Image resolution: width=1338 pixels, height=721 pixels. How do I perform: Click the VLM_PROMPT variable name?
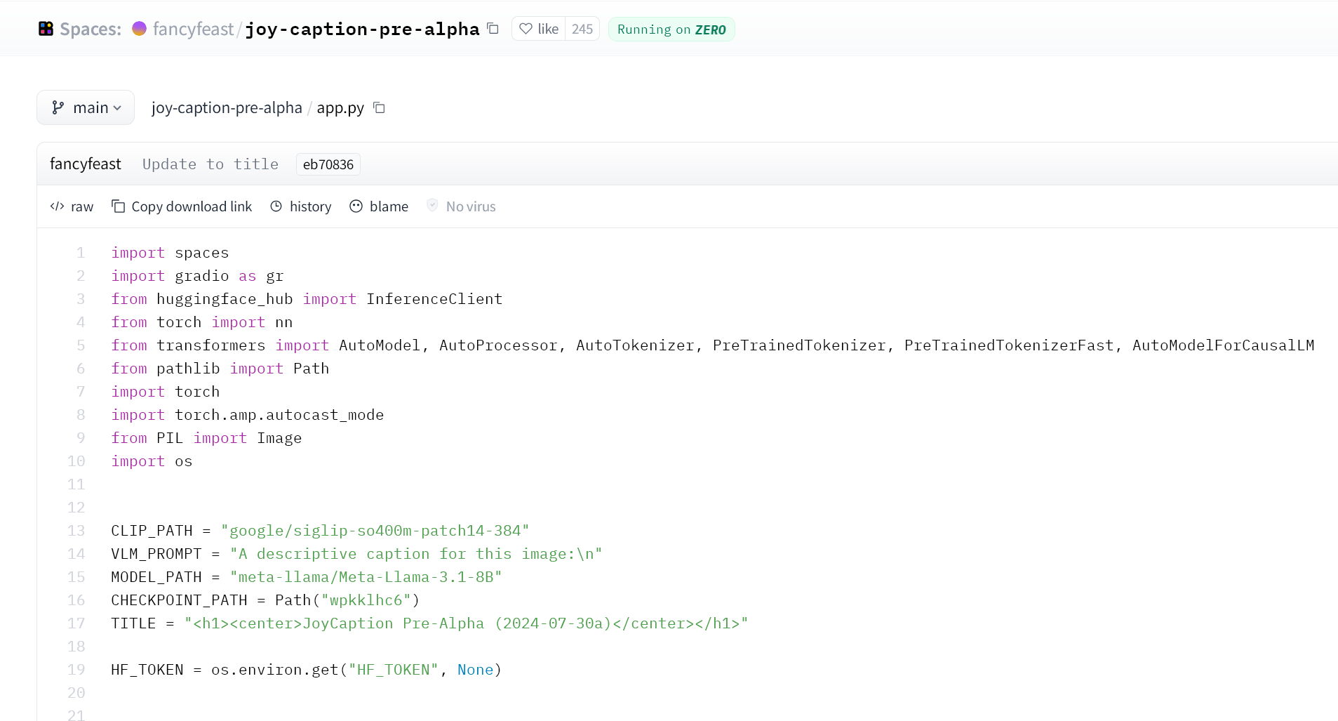coord(156,554)
